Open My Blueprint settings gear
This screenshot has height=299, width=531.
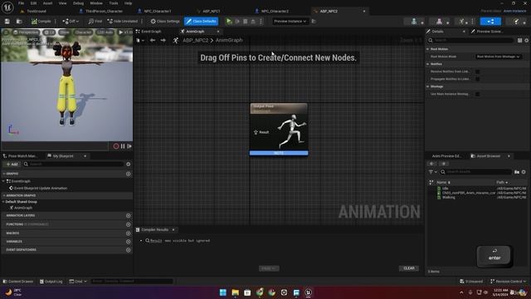coord(129,164)
